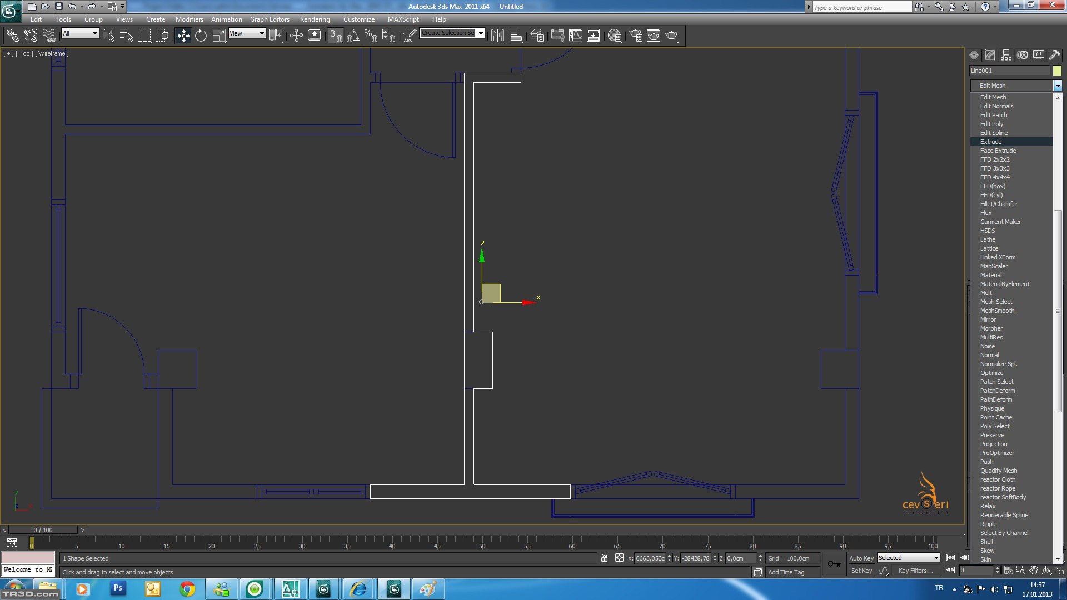The image size is (1067, 600).
Task: Expand the View reference coordinate dropdown
Action: (x=247, y=33)
